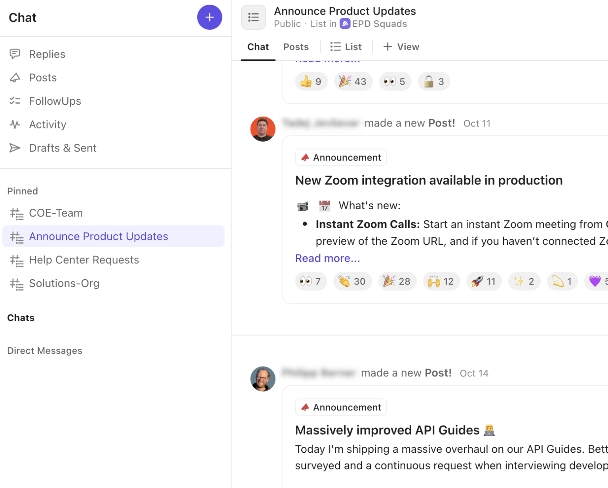
Task: Toggle the clapping hands reaction with 30
Action: point(352,282)
